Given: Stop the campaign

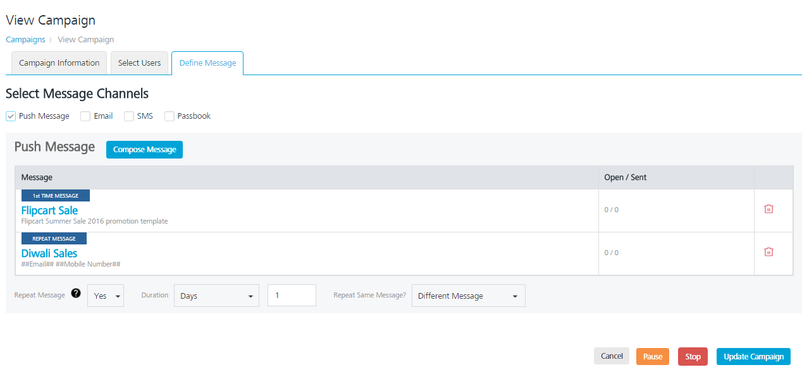Looking at the screenshot, I should [x=693, y=356].
